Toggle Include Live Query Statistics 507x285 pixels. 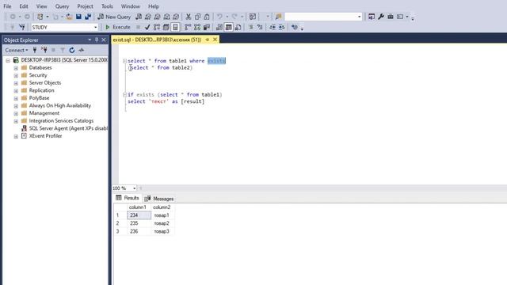[x=197, y=27]
